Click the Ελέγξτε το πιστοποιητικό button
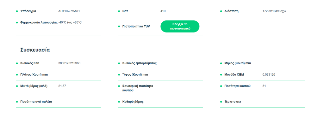 pos(180,26)
